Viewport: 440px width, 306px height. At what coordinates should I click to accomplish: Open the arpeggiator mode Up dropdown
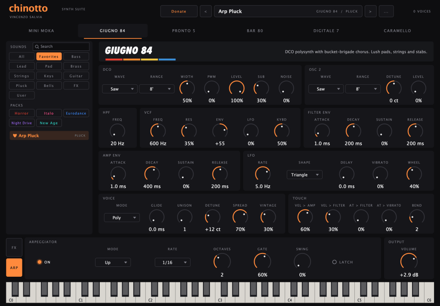coord(113,262)
